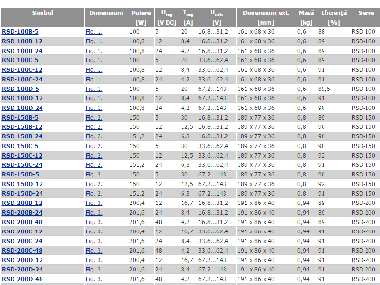Select the 33,6...62,4 voltage for RSD-150C-5
Screen dimensions: 380x285
[x=213, y=146]
